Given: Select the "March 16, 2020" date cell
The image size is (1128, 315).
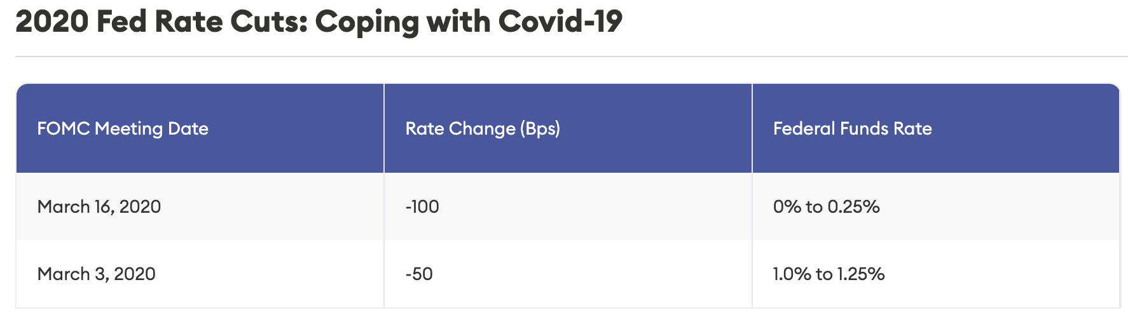Looking at the screenshot, I should click(x=99, y=206).
